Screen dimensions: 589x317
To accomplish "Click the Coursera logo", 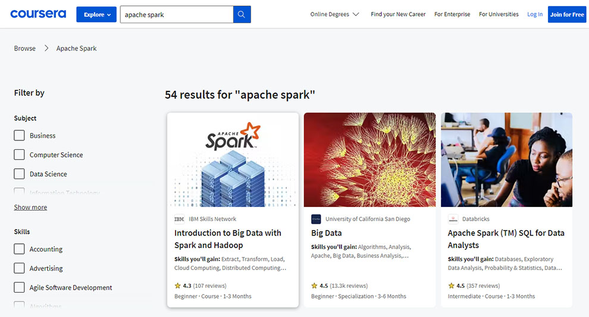I will coord(38,14).
